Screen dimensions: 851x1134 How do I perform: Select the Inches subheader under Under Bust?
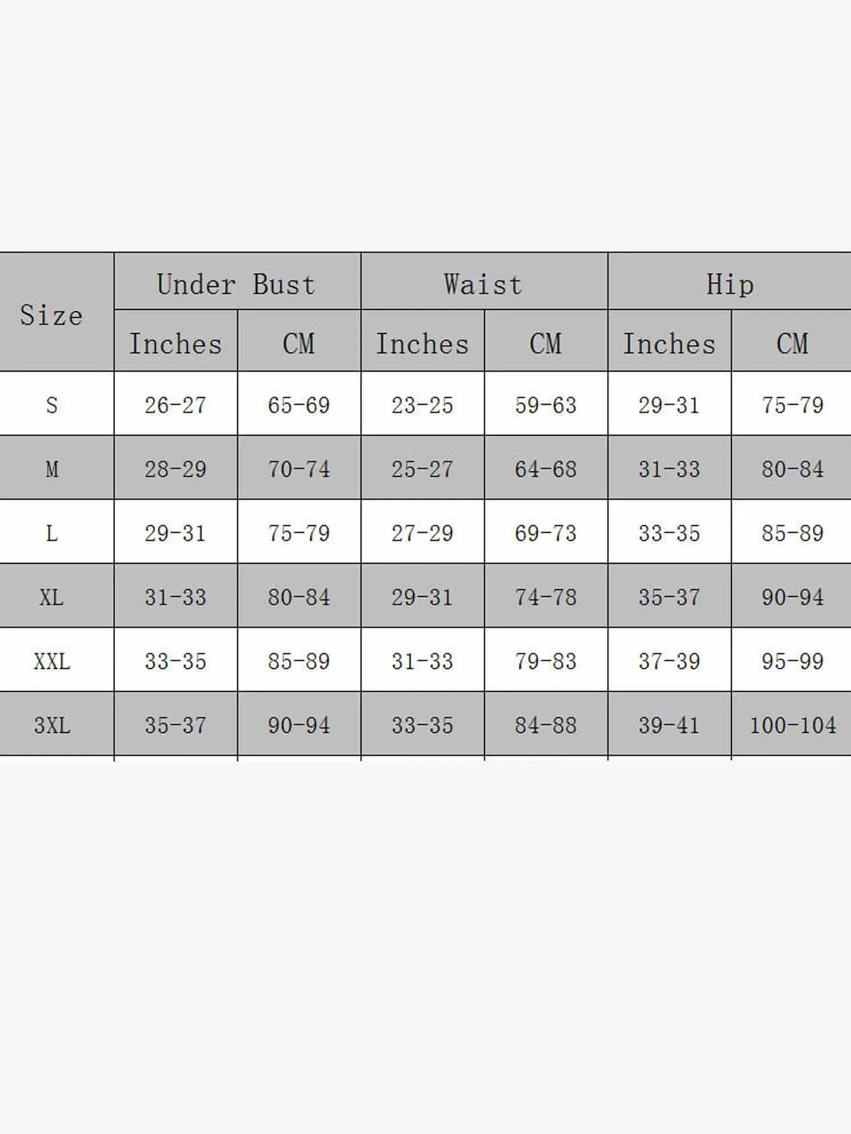pos(176,344)
